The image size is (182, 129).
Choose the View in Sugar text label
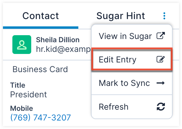[125, 36]
